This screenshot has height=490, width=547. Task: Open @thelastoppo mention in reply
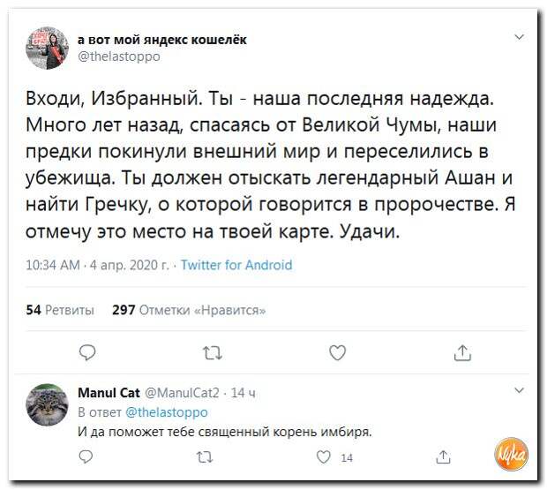click(x=168, y=412)
